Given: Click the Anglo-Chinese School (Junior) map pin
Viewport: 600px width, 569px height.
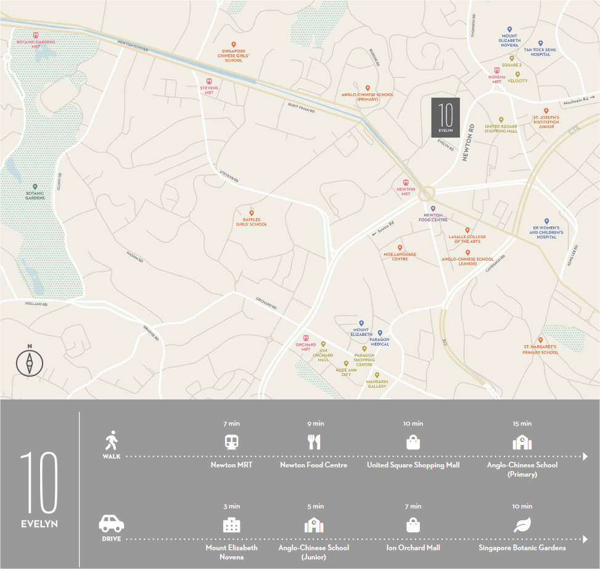Looking at the screenshot, I should 467,253.
